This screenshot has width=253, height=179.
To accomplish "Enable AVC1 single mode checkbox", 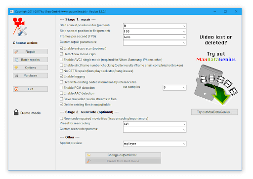I will pyautogui.click(x=61, y=60).
